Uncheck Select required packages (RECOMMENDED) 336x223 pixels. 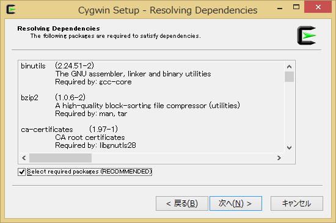(x=21, y=172)
